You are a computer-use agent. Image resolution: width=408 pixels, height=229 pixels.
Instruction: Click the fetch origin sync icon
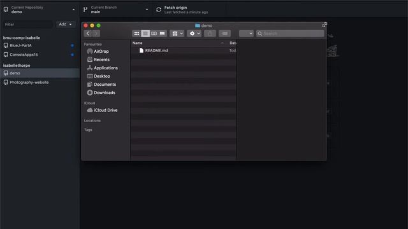159,10
